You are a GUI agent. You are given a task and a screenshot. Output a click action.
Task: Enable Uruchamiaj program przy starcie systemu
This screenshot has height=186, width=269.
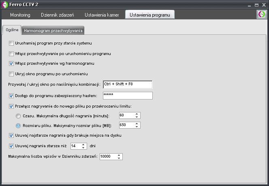(x=11, y=43)
